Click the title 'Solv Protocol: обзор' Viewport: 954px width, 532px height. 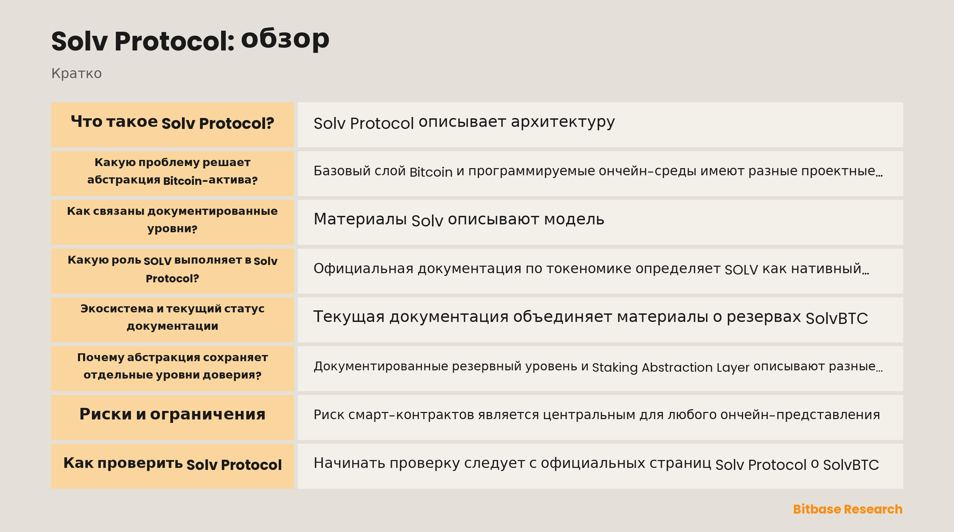(x=190, y=40)
